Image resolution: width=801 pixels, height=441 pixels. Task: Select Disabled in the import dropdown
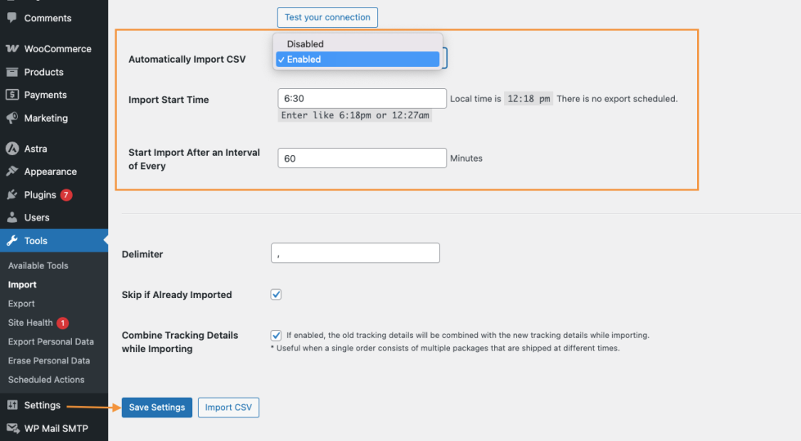305,44
